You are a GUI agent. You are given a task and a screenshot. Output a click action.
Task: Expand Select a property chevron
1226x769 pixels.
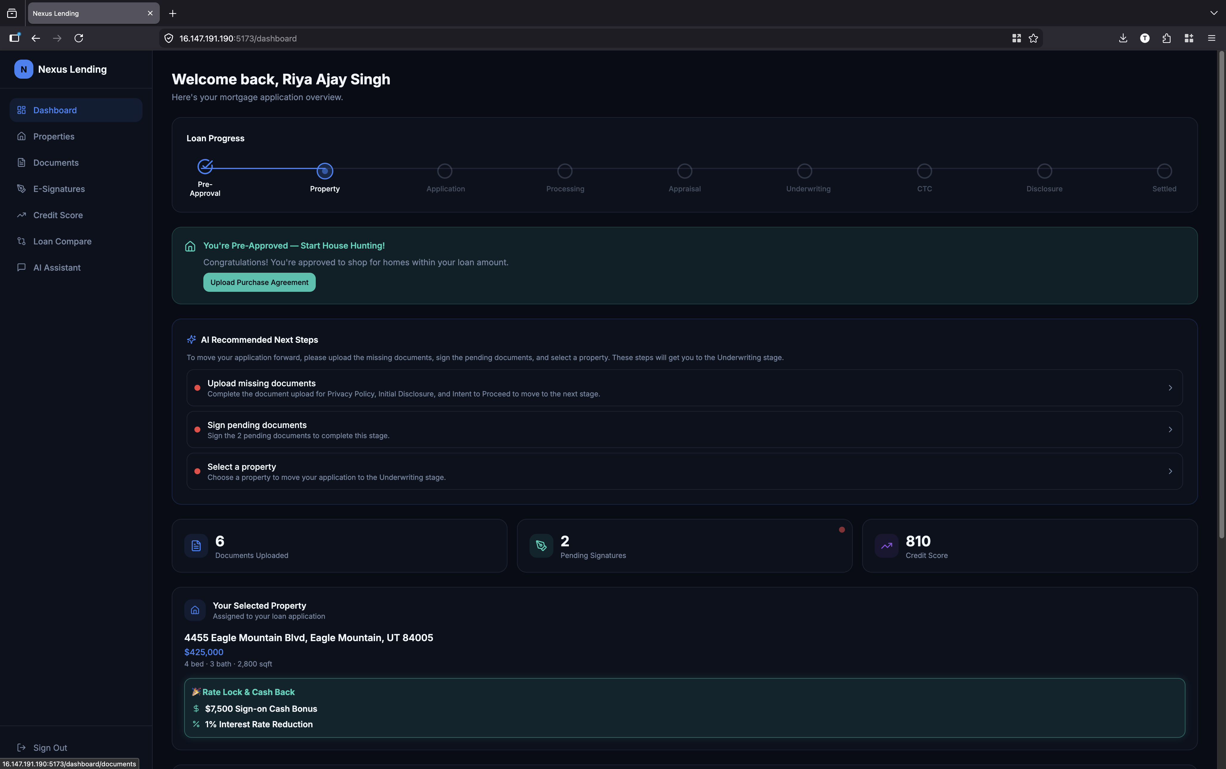1170,471
